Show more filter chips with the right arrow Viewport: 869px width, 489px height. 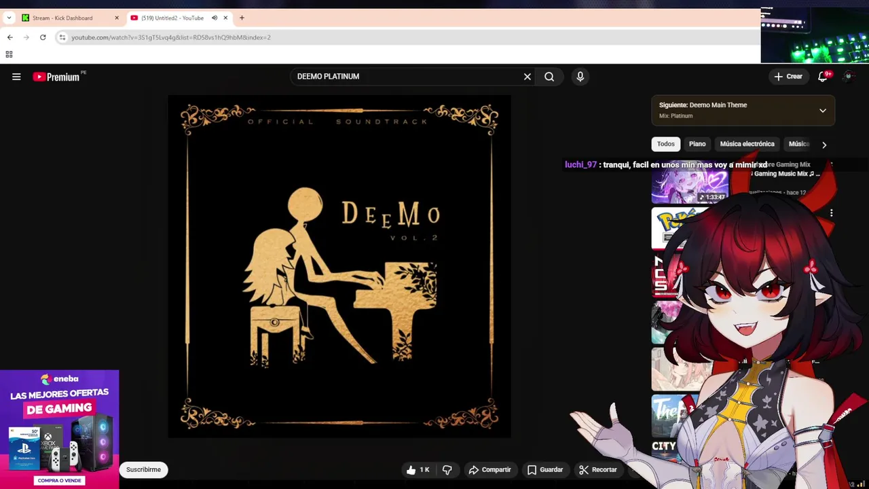[x=824, y=145]
